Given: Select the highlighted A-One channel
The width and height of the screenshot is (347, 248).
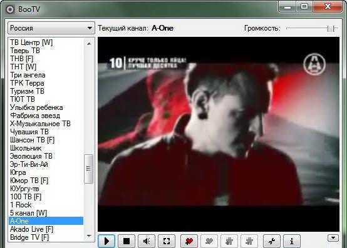Looking at the screenshot, I should click(x=46, y=221).
